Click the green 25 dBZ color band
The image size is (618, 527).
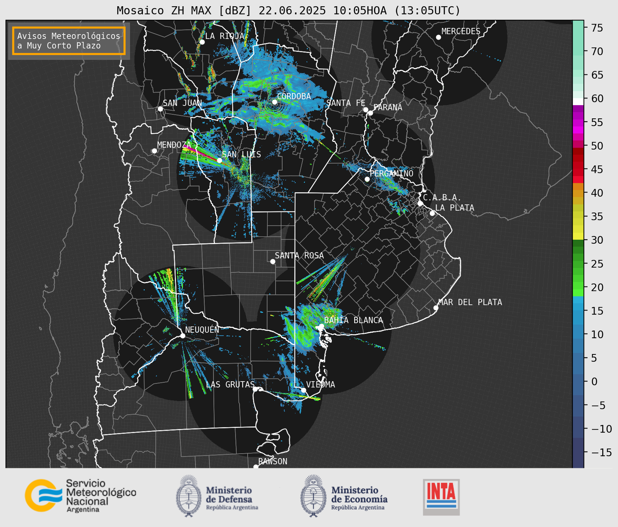tap(578, 264)
